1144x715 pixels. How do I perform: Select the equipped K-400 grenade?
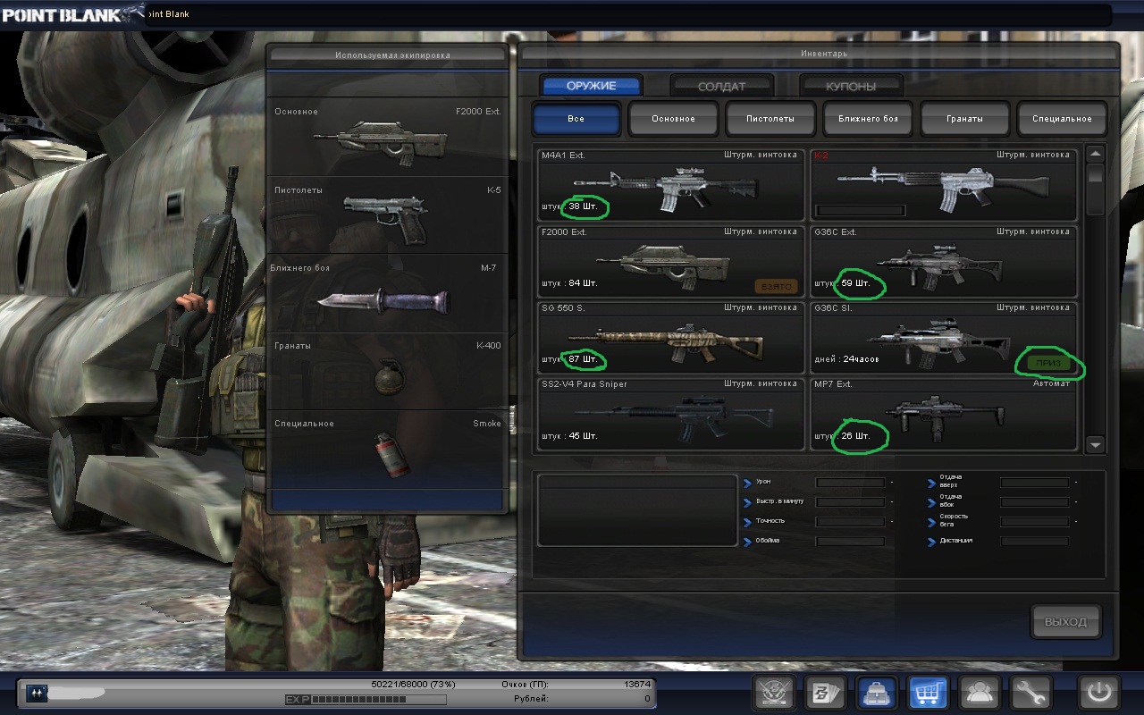click(388, 371)
